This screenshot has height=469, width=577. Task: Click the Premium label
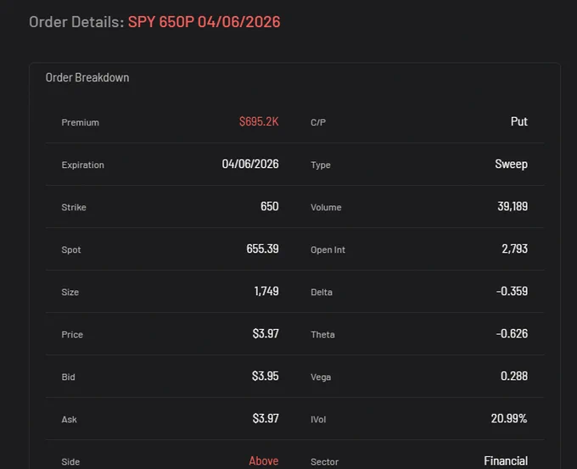[81, 122]
